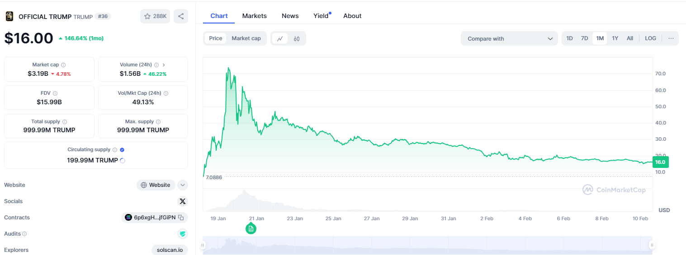Select the Market cap chart toggle
The image size is (686, 255).
tap(246, 38)
